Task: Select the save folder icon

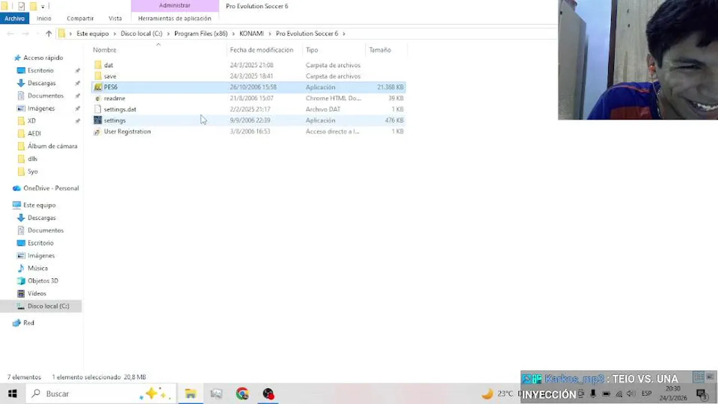Action: tap(98, 76)
